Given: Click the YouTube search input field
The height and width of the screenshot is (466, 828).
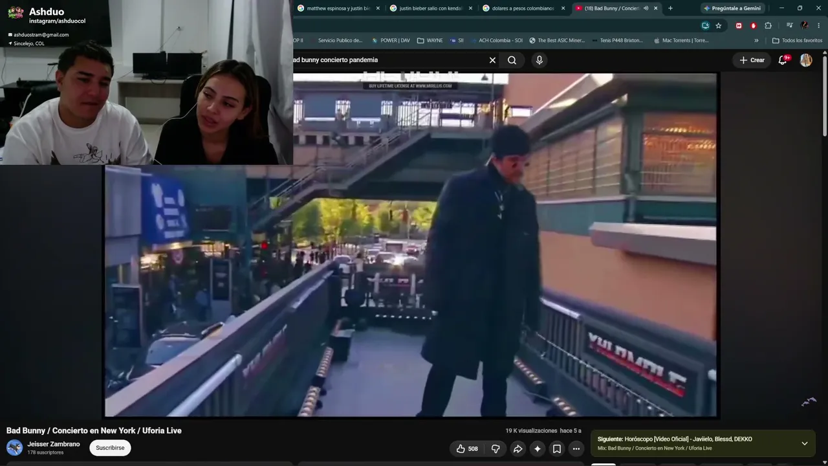Looking at the screenshot, I should [x=387, y=60].
